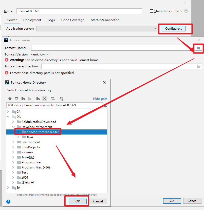This screenshot has height=210, width=204.
Task: Open the Deployment tab
Action: pos(32,20)
